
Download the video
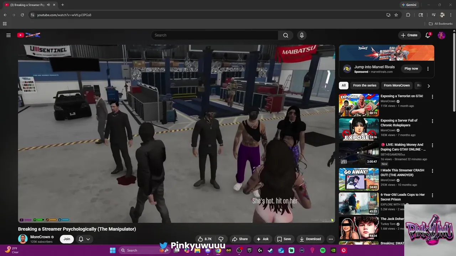coord(310,239)
